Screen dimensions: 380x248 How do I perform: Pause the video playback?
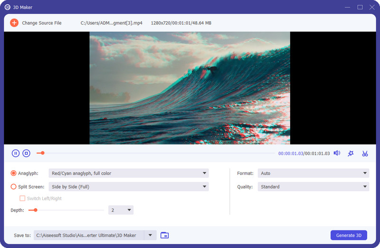pos(16,153)
